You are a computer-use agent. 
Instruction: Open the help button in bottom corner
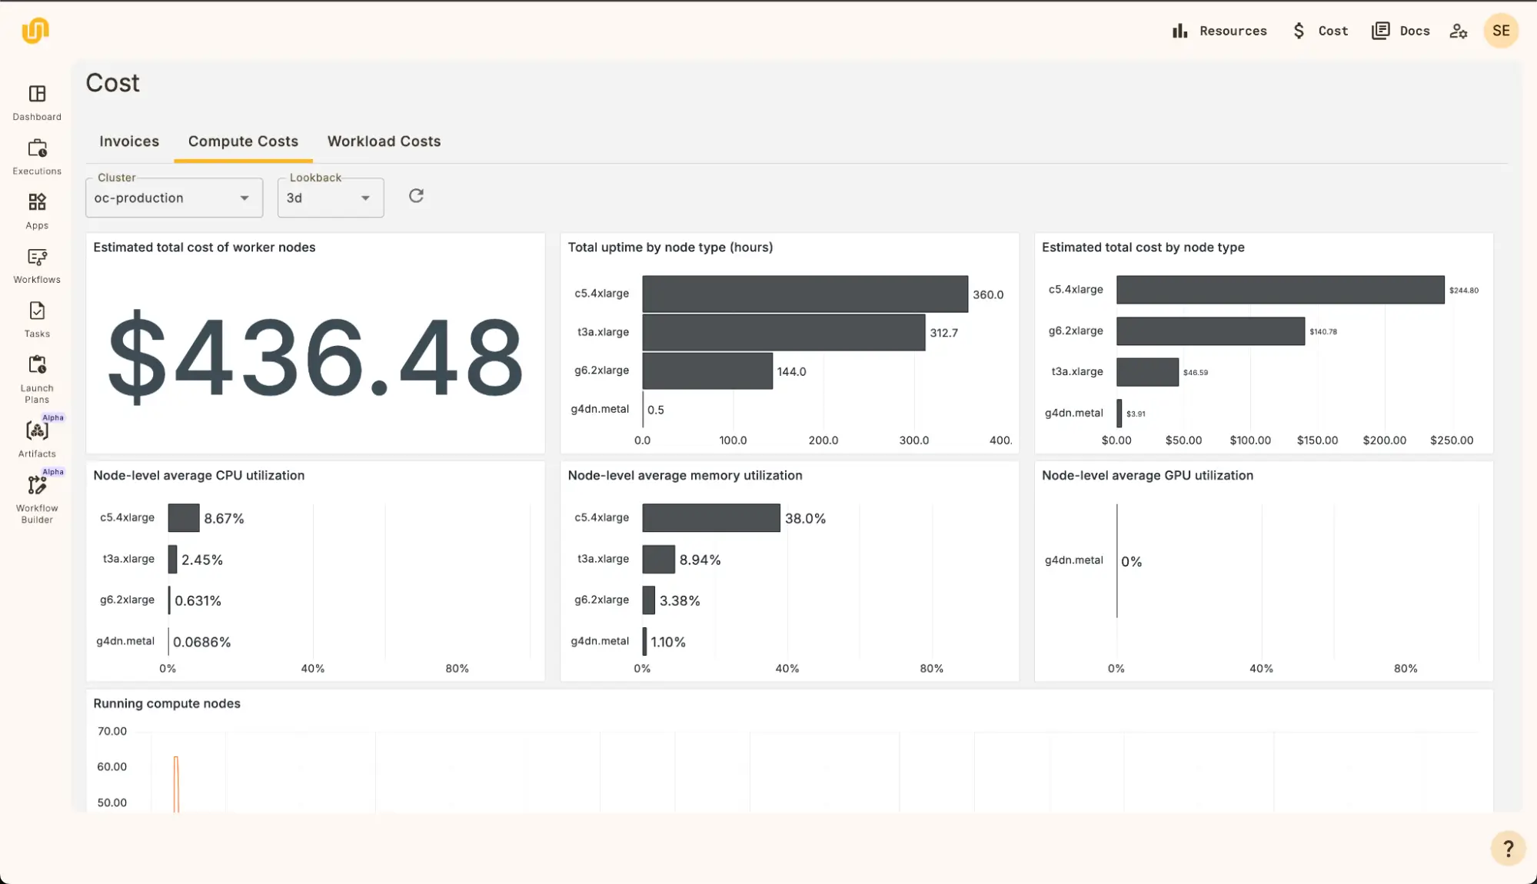click(x=1508, y=848)
